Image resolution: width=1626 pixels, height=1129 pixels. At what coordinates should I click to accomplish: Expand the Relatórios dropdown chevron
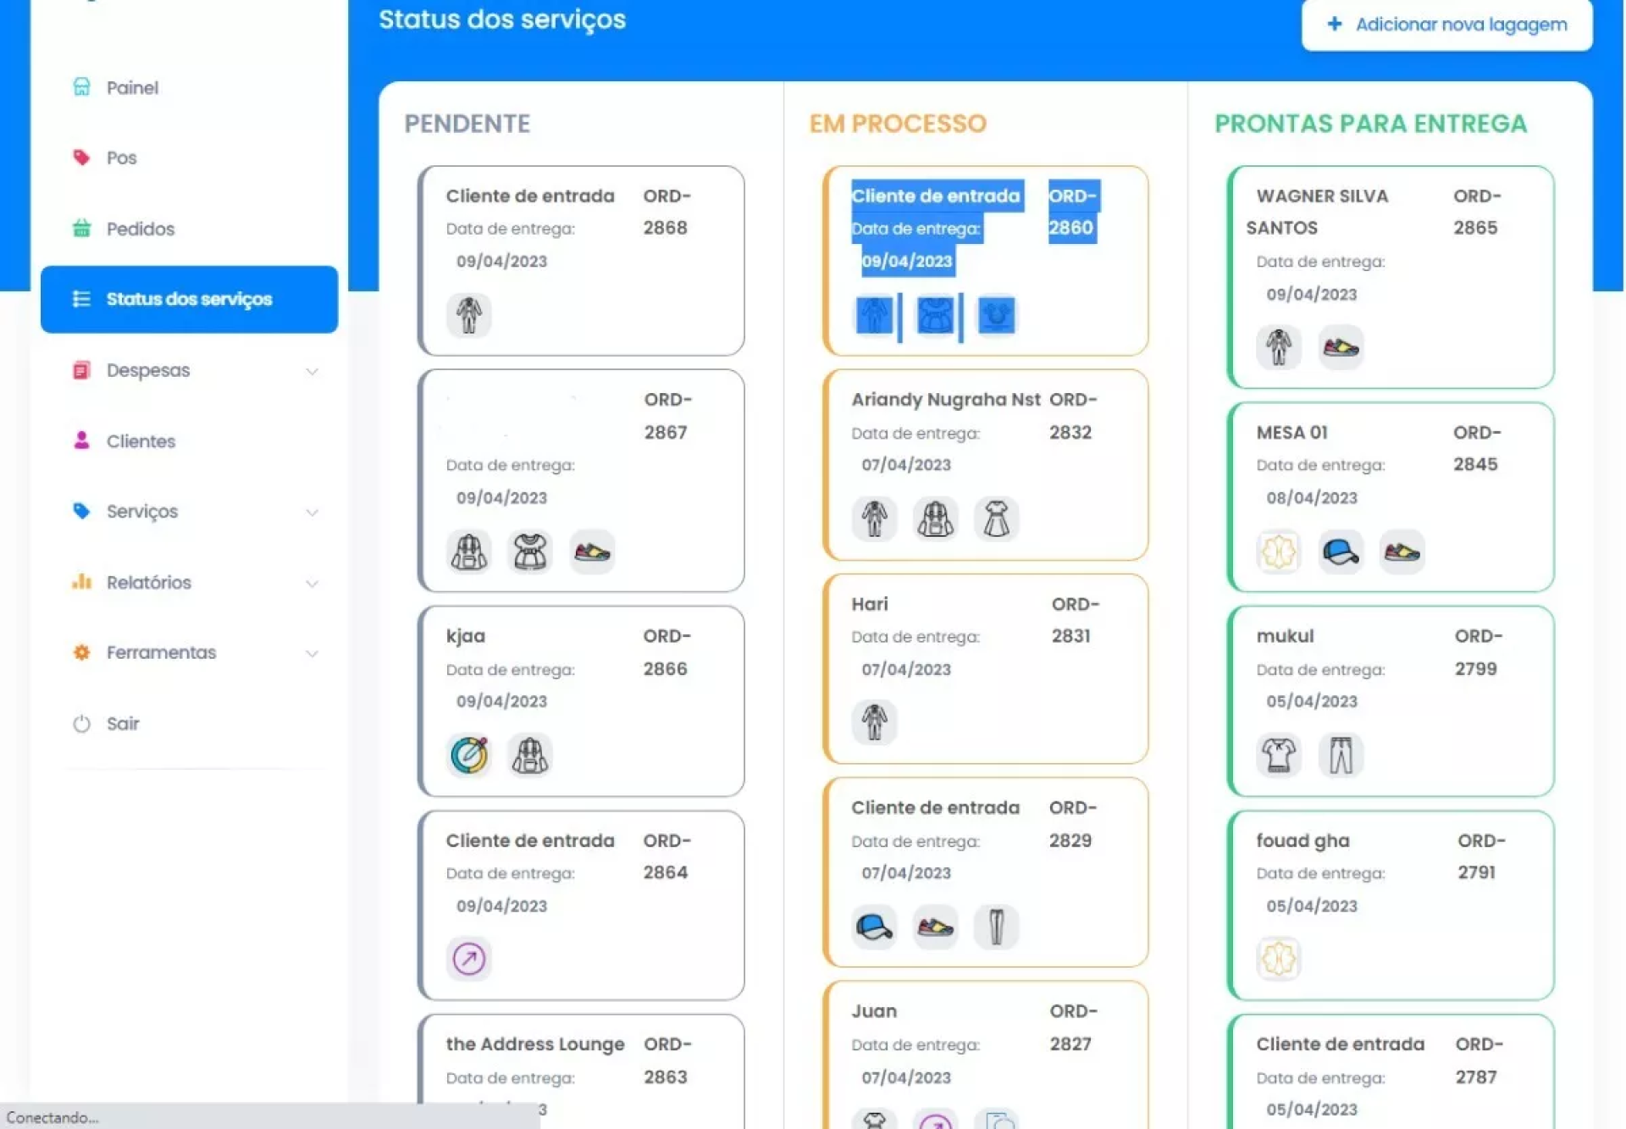pyautogui.click(x=312, y=584)
